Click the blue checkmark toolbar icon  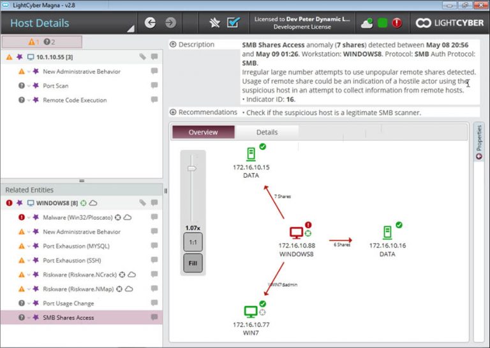click(234, 22)
